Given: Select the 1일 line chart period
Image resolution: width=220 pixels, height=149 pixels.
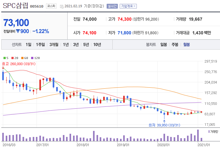Looking at the screenshot, I should pos(29,45).
